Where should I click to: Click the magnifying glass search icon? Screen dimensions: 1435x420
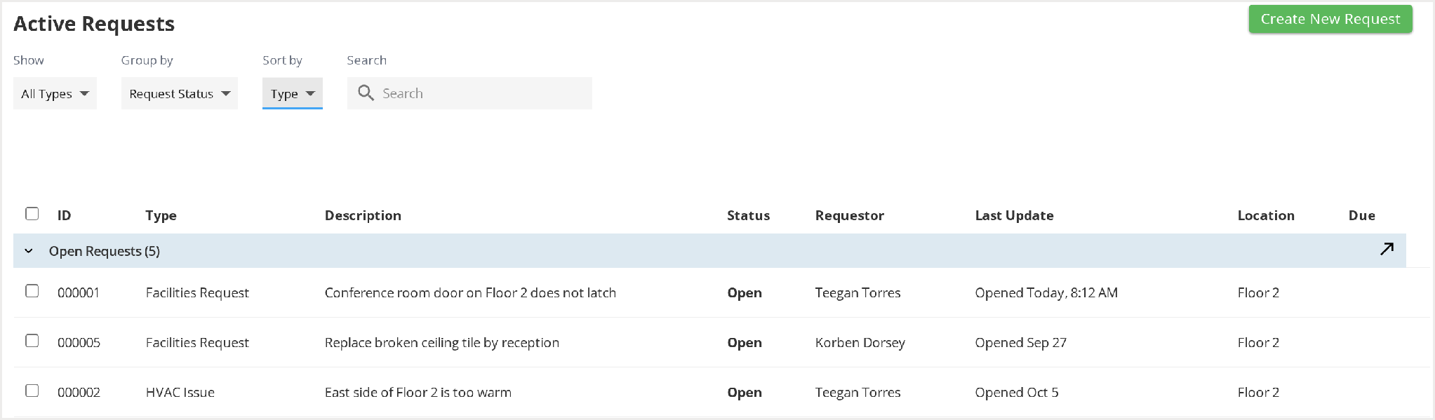366,93
